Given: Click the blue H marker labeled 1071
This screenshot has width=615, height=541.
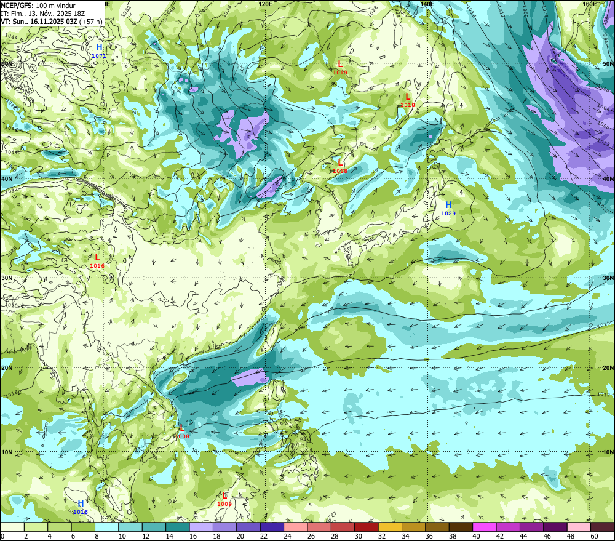Looking at the screenshot, I should 99,47.
